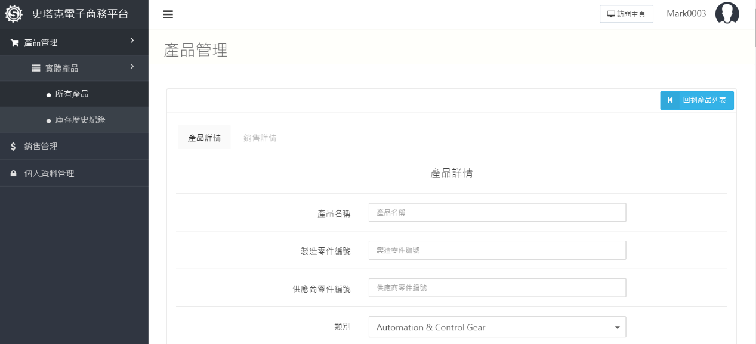The width and height of the screenshot is (756, 344).
Task: Collapse 實體產品 submenu chevron
Action: point(132,67)
